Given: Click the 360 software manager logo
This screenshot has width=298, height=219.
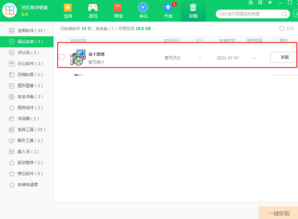Looking at the screenshot, I should (x=10, y=10).
